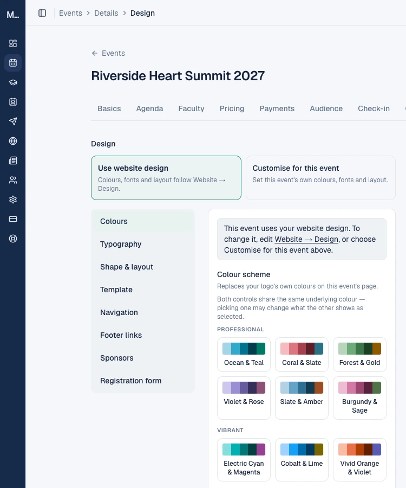Image resolution: width=406 pixels, height=488 pixels.
Task: Open the dashboard grid icon in sidebar
Action: [13, 43]
